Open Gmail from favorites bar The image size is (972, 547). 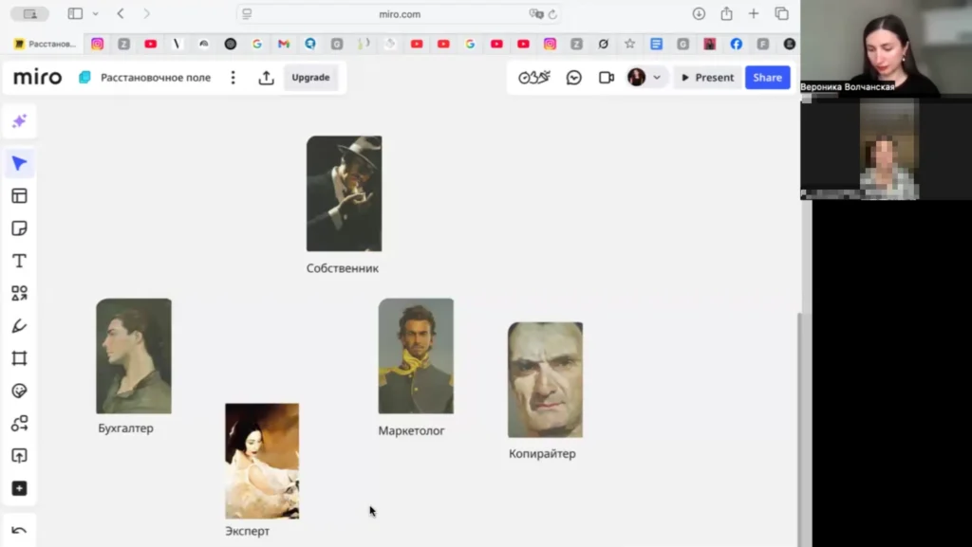[x=284, y=44]
